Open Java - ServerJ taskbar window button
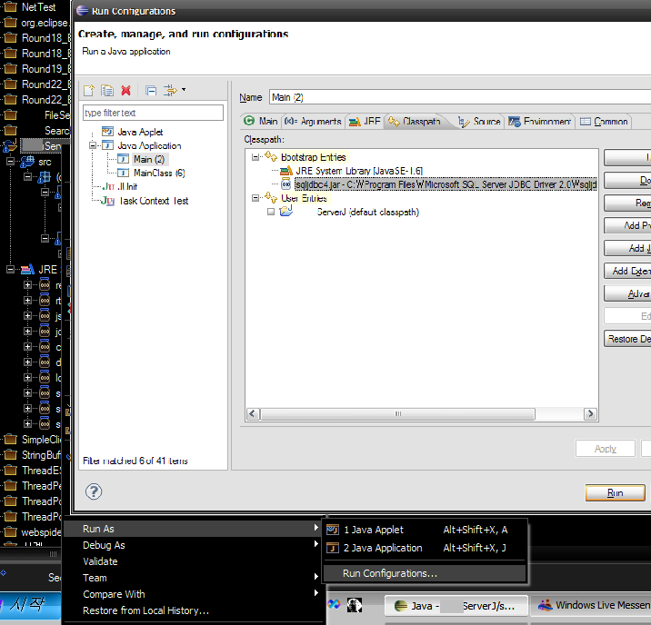The width and height of the screenshot is (651, 625). [x=456, y=606]
